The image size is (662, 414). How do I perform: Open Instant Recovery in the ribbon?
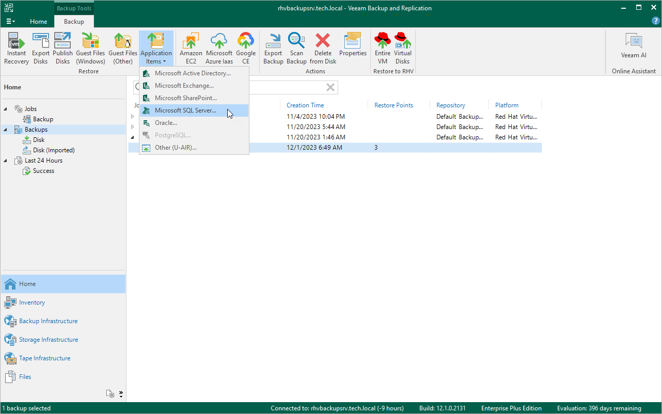[17, 48]
